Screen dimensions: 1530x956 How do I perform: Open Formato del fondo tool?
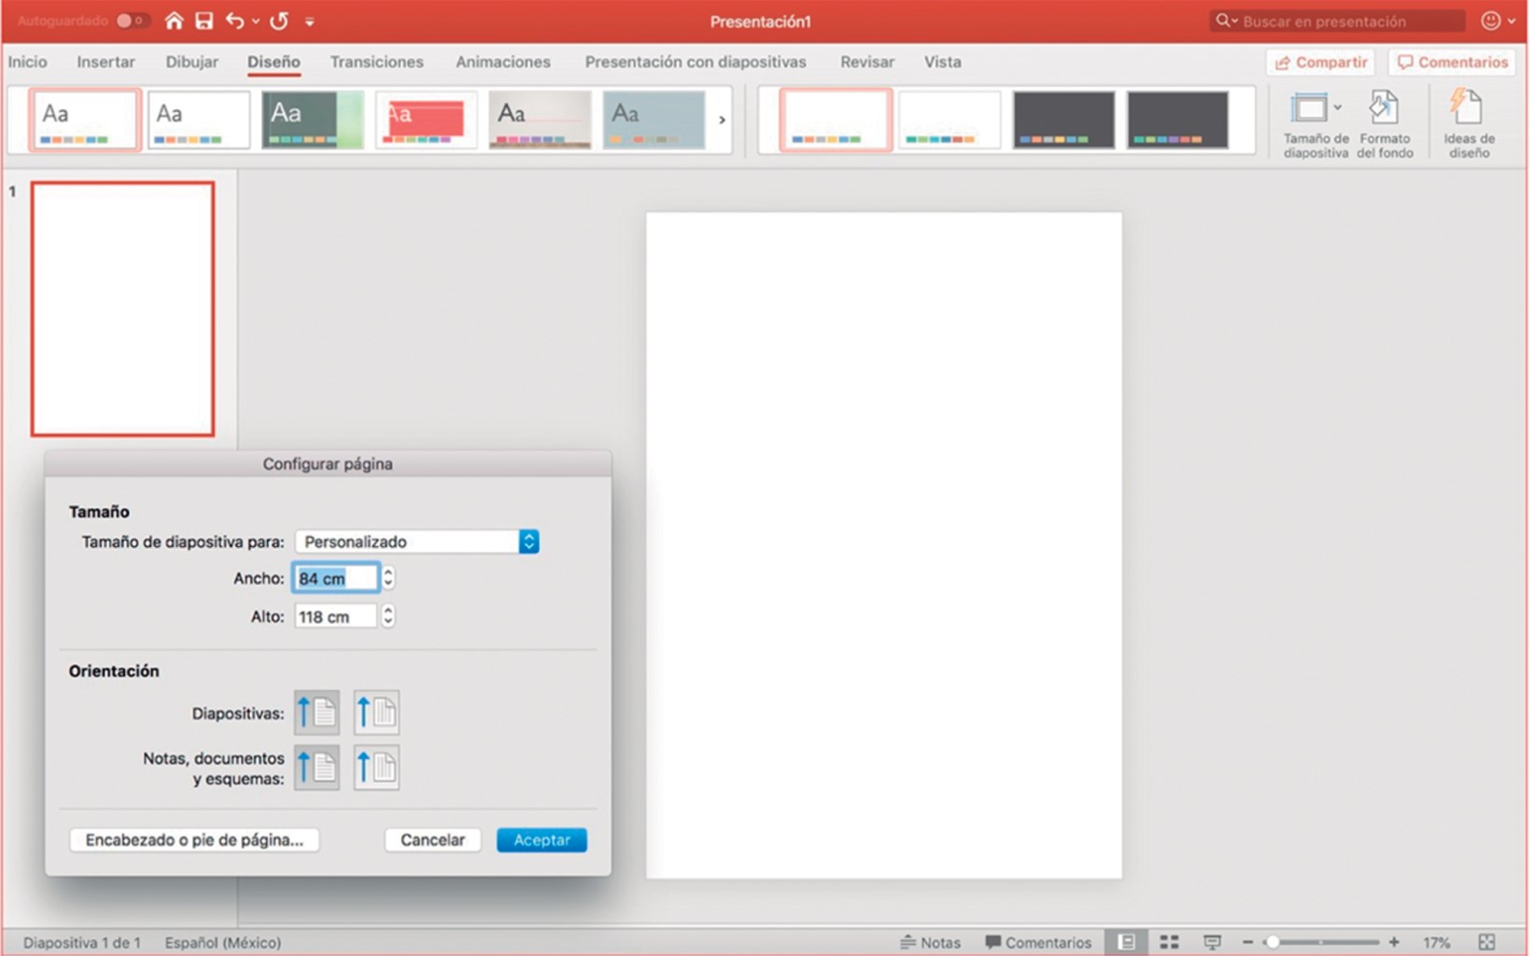point(1384,123)
